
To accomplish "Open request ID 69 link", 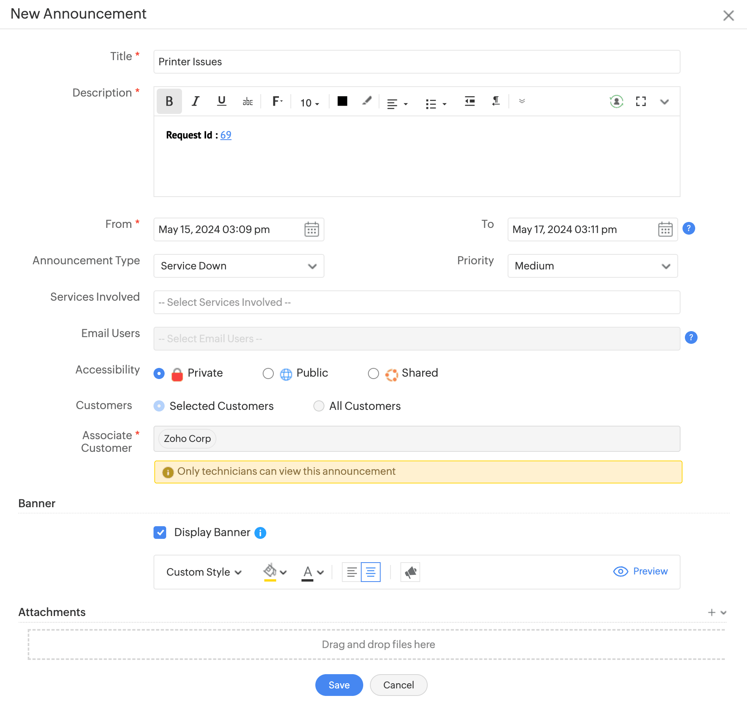I will (x=226, y=135).
